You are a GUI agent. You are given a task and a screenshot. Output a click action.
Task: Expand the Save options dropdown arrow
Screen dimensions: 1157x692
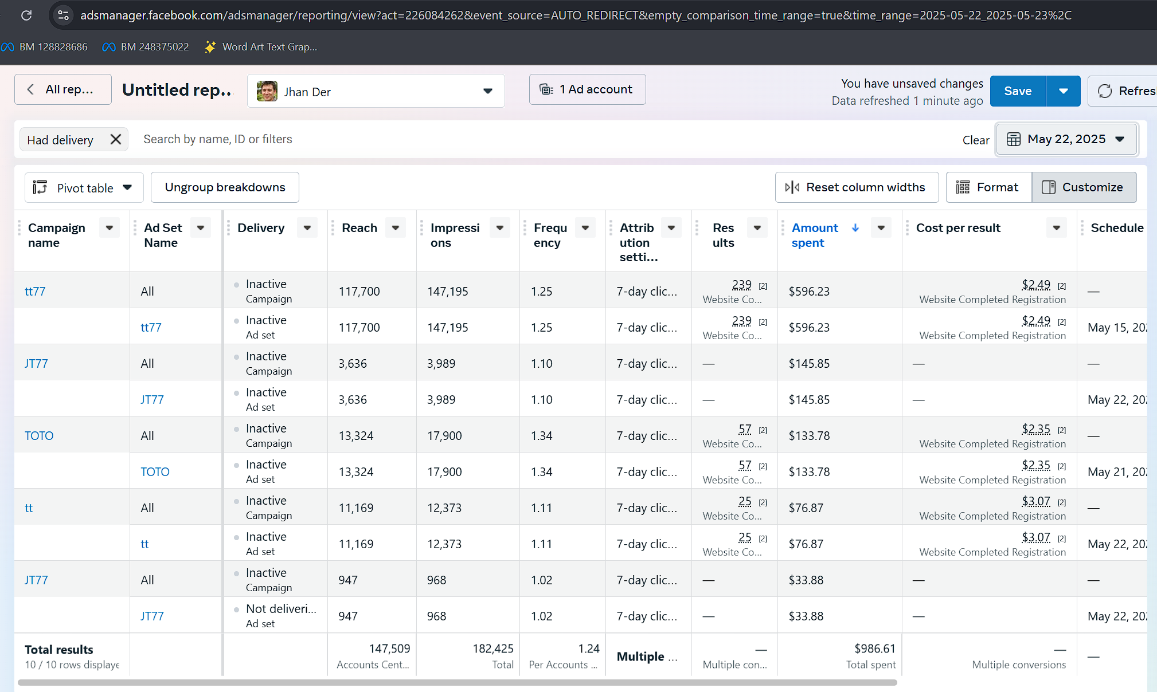(x=1063, y=91)
